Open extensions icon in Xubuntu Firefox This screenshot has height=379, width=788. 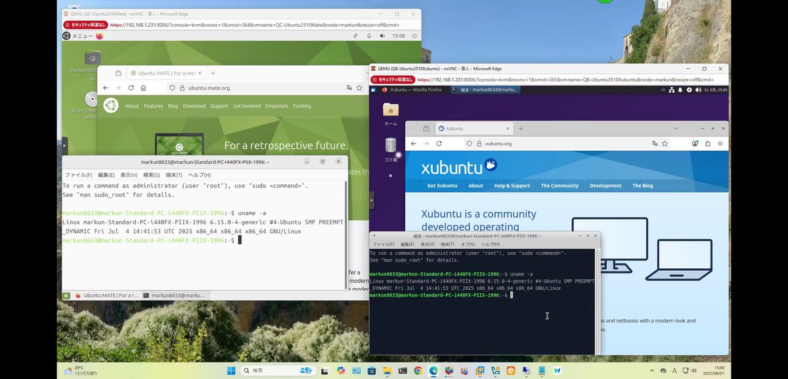point(708,143)
